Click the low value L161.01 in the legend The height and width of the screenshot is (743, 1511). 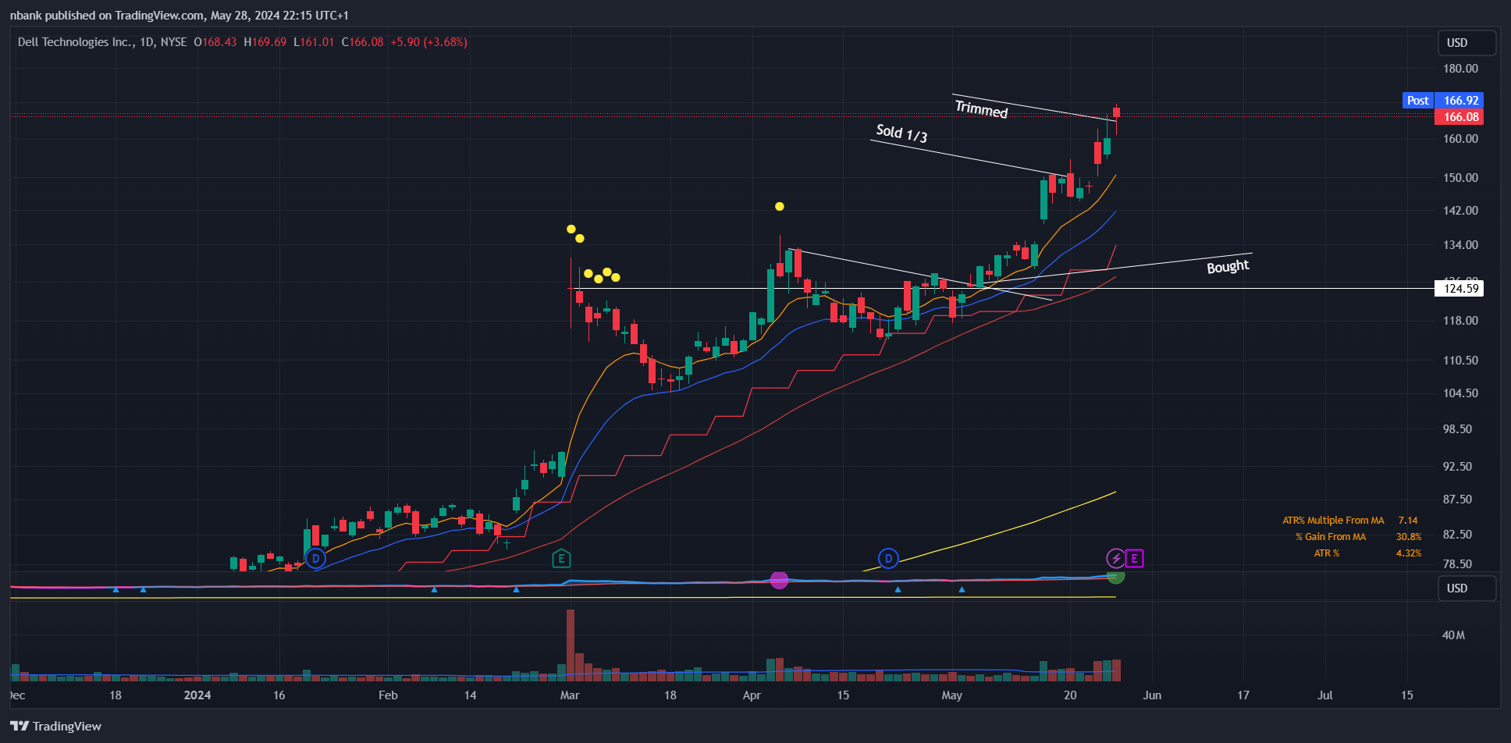click(x=314, y=42)
